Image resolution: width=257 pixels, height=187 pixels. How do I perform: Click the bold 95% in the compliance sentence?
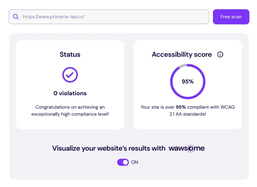[181, 107]
